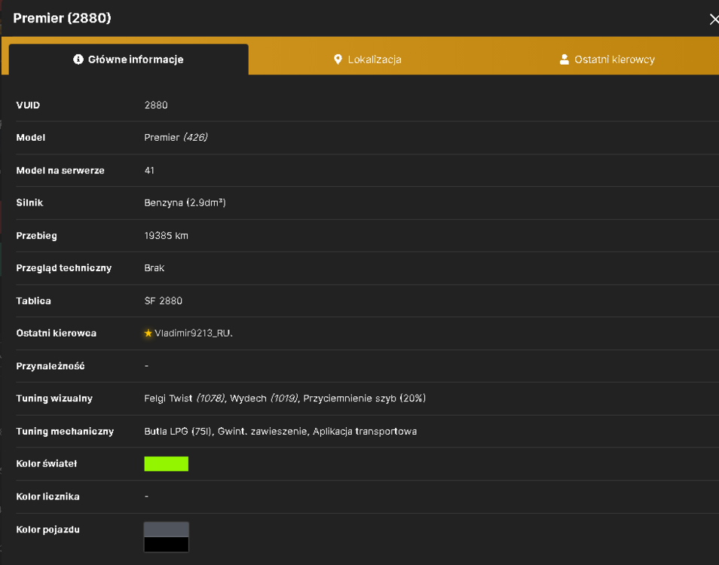Click the black lower Kolor pojazdu swatch
Screen dimensions: 719x565
click(166, 545)
